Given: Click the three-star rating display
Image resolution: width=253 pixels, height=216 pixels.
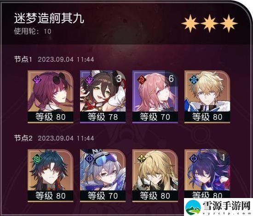Looking at the screenshot, I should click(209, 23).
